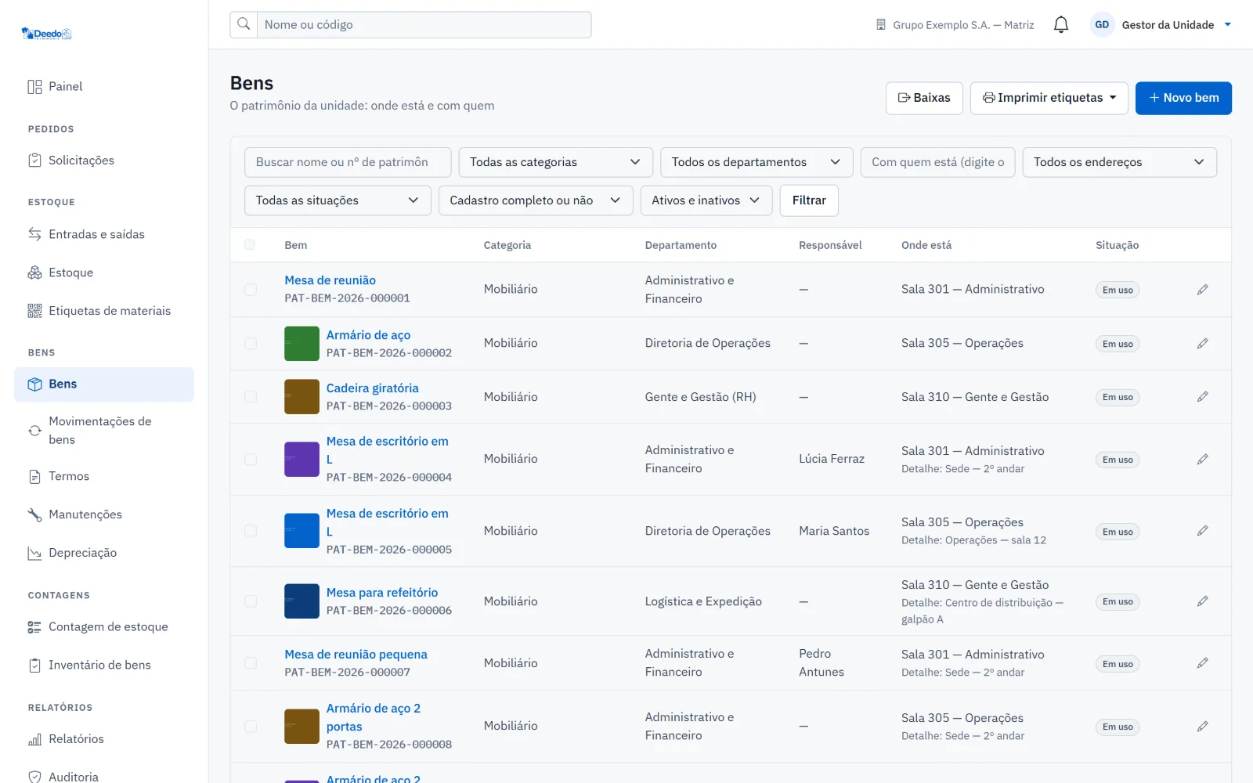
Task: Click edit pencil for PAT-BEM-2026-000004
Action: click(x=1202, y=460)
